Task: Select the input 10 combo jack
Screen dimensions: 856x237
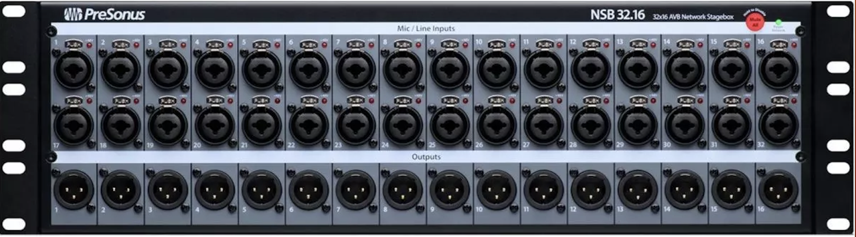Action: 497,70
